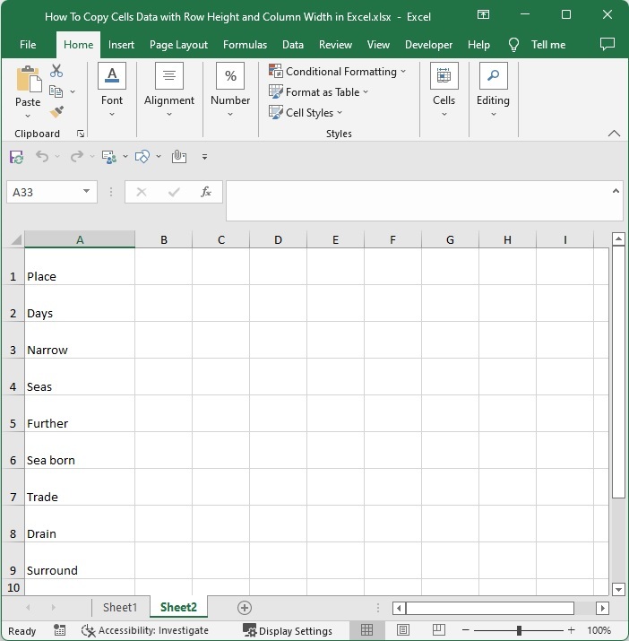Open the File tab
The image size is (629, 641).
[28, 45]
